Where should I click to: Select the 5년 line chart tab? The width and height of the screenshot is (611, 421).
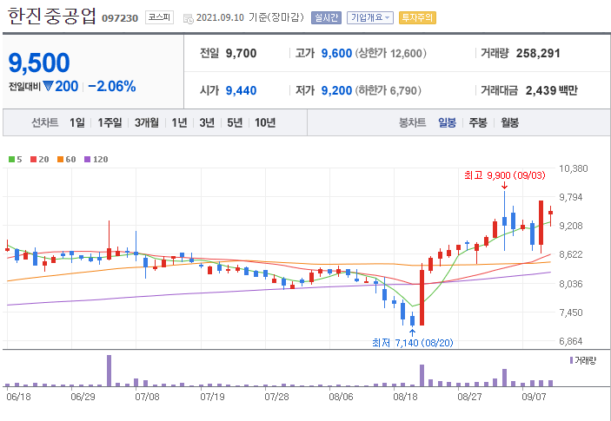click(235, 123)
